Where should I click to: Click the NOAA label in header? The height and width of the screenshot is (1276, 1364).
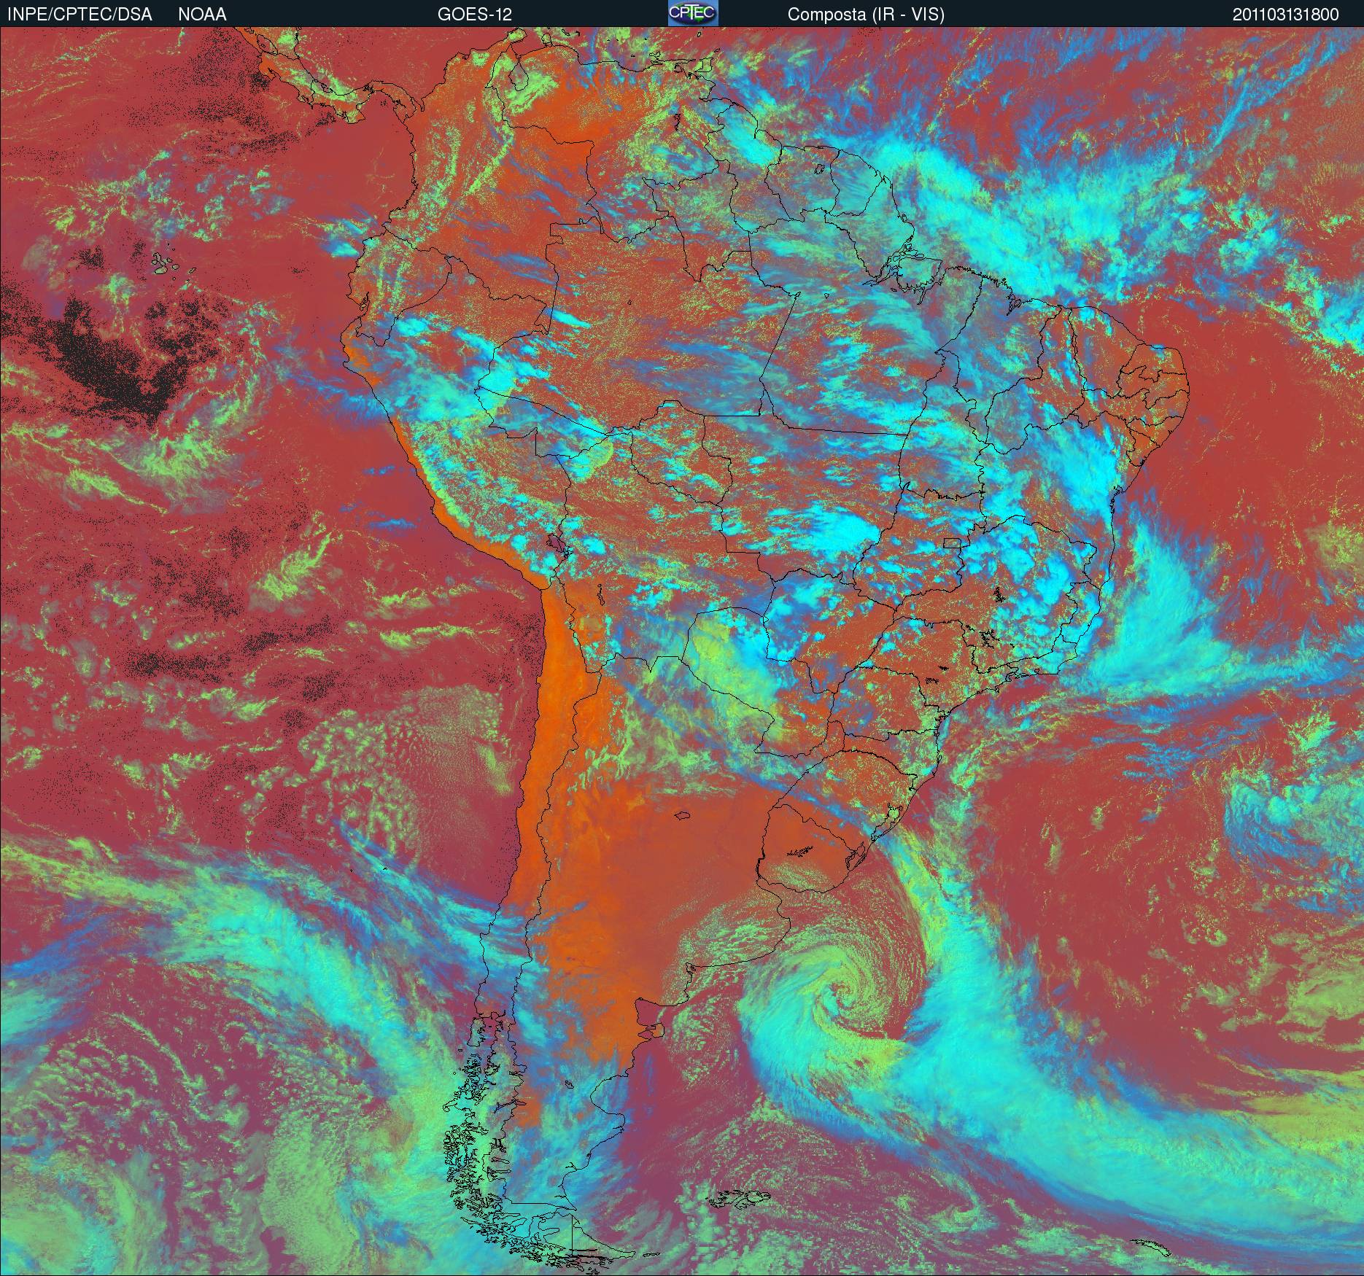coord(202,15)
